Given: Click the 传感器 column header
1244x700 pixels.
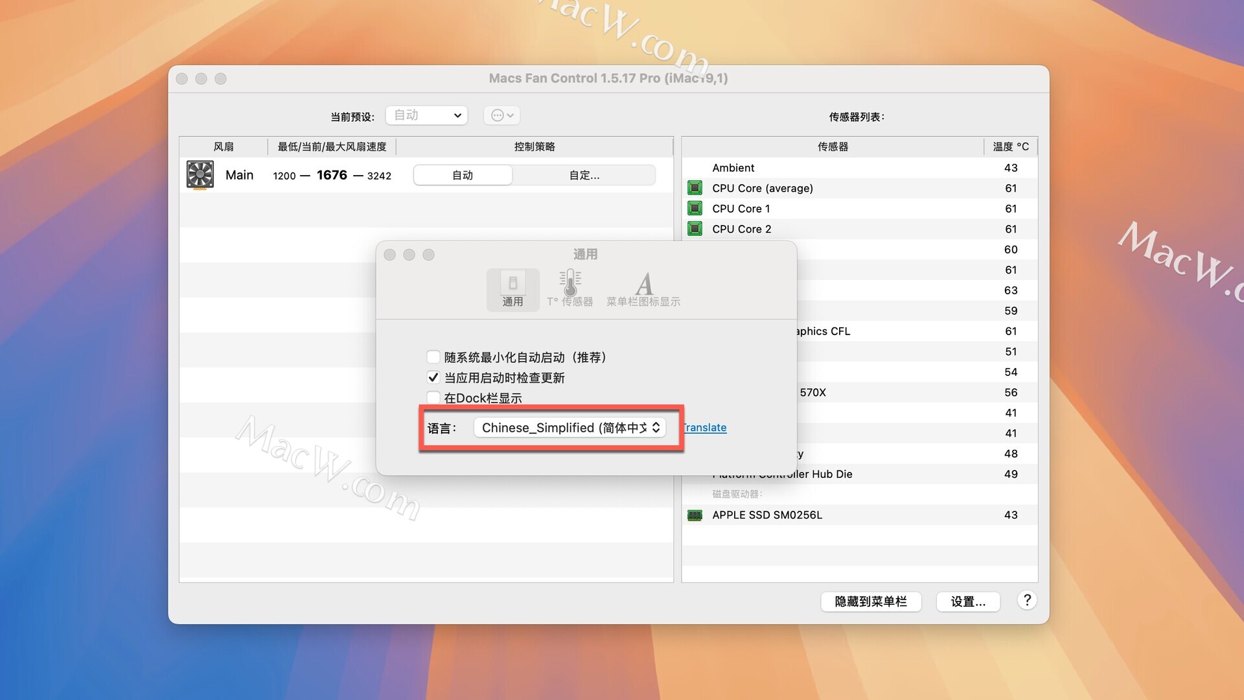Looking at the screenshot, I should pos(833,146).
